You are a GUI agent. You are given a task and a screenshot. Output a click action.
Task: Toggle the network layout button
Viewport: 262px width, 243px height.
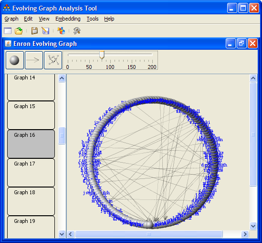pos(53,60)
